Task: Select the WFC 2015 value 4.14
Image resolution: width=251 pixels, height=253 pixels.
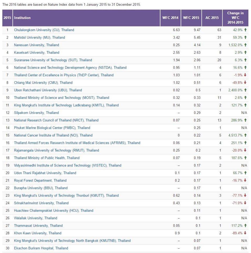Action: point(197,45)
